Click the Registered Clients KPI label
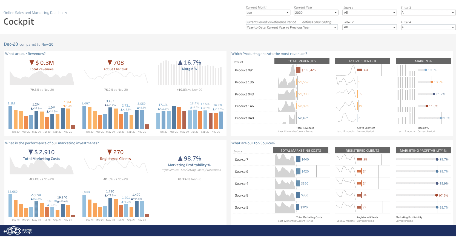Image resolution: width=456 pixels, height=237 pixels. pos(115,159)
